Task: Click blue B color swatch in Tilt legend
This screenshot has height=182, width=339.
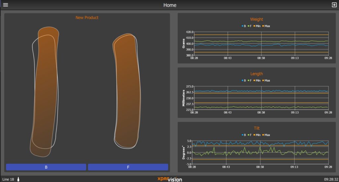Action: (x=243, y=135)
